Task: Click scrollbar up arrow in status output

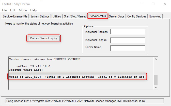Action: (x=156, y=59)
